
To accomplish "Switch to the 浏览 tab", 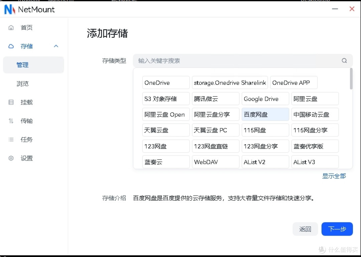I will click(22, 84).
